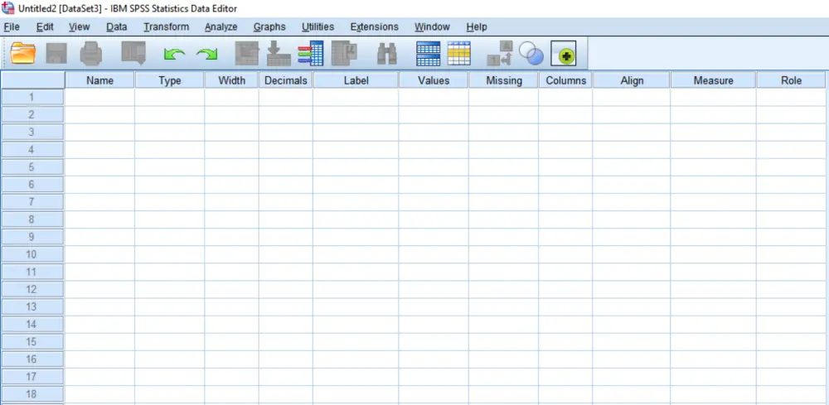Click the Save file floppy disk icon

pos(56,53)
